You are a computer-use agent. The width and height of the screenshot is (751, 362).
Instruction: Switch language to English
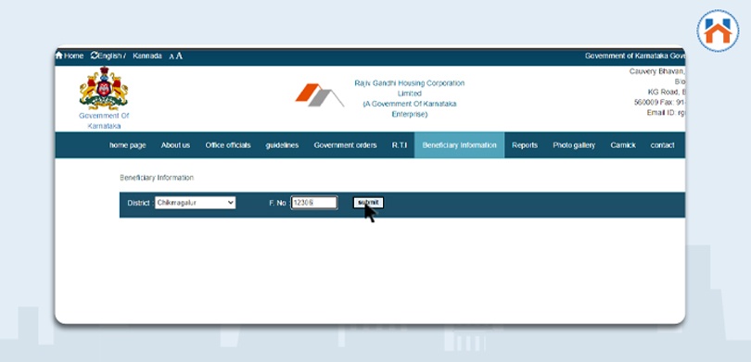click(x=110, y=56)
